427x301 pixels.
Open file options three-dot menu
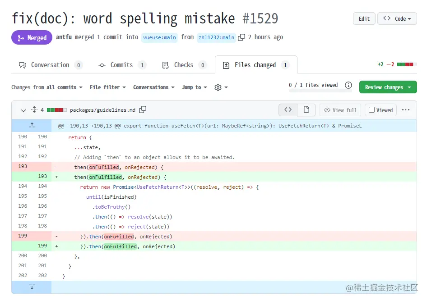pos(406,110)
